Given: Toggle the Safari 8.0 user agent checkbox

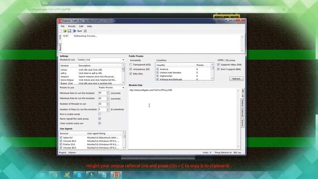Looking at the screenshot, I should 61,138.
